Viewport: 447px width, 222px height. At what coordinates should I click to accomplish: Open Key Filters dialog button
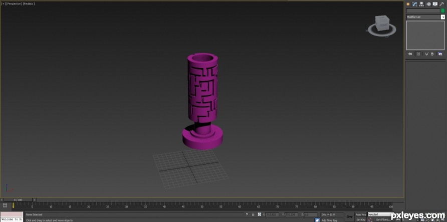click(384, 219)
